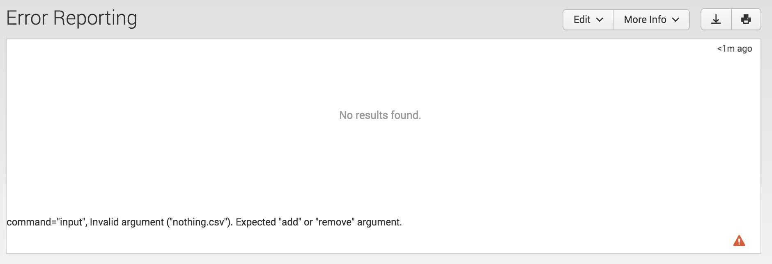
Task: Select the "Error Reporting" dashboard title
Action: tap(71, 18)
